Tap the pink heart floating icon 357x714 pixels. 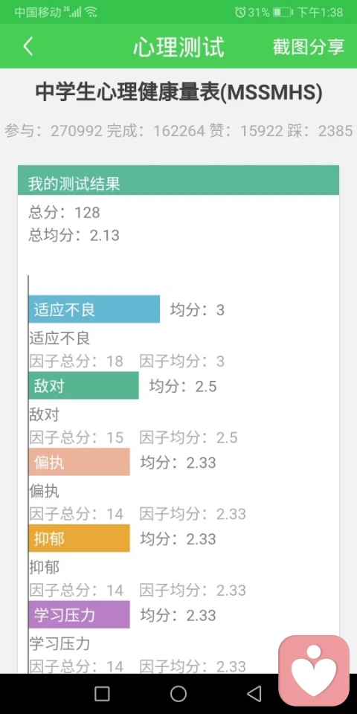[x=314, y=670]
